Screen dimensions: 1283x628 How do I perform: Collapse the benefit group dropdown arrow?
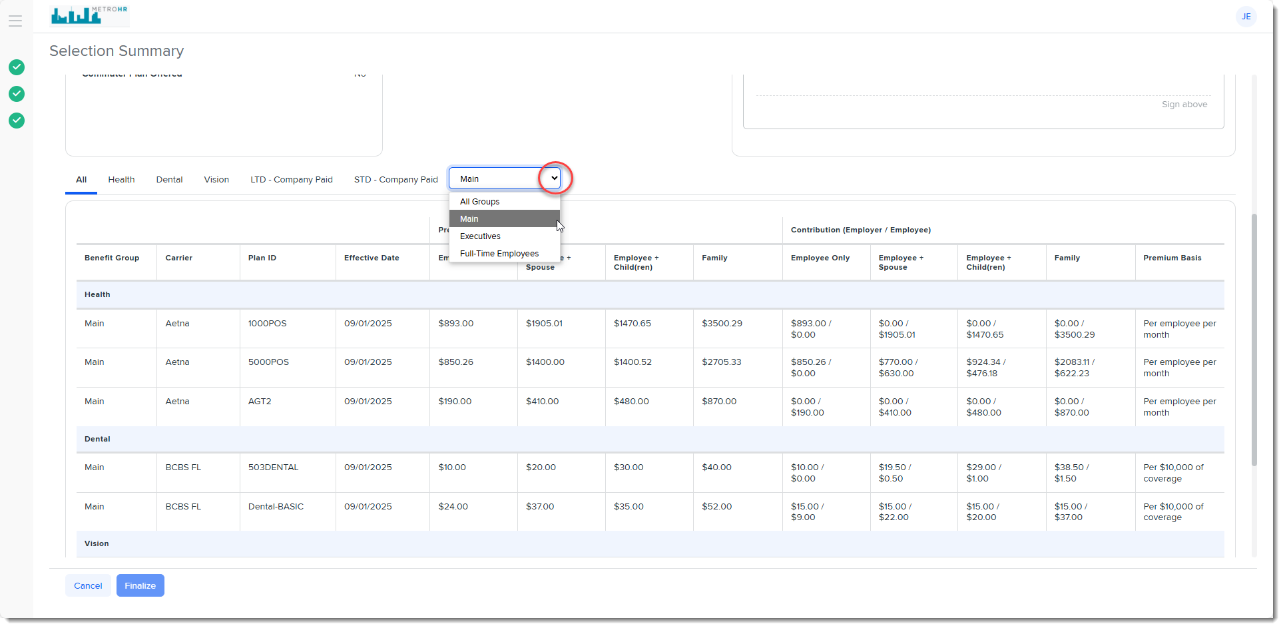coord(554,178)
